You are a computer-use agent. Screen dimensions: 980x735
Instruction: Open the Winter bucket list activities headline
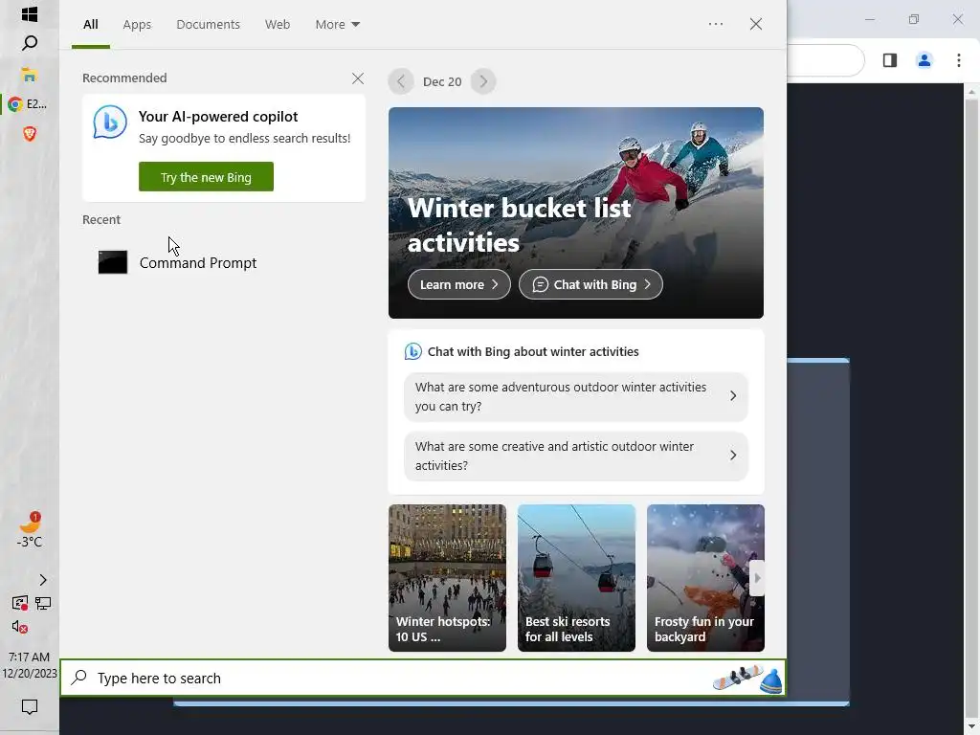click(520, 225)
